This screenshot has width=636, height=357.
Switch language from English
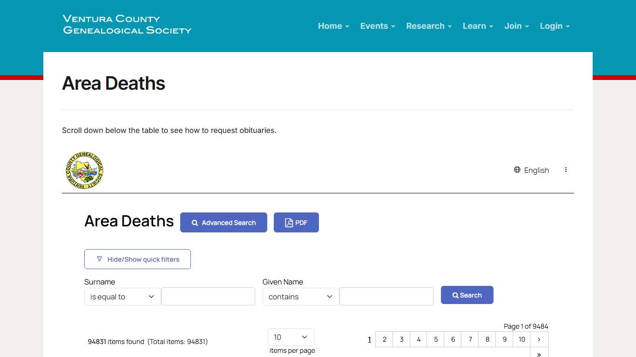point(531,170)
